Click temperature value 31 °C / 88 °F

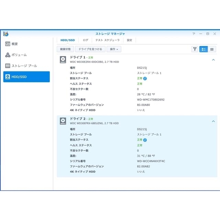(146, 156)
